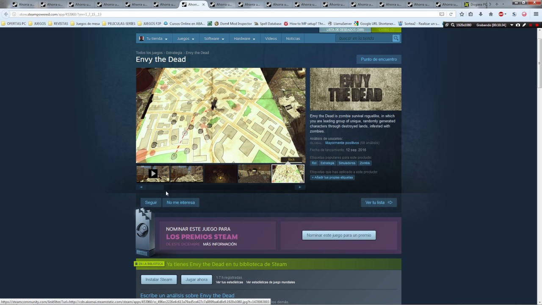
Task: Click the Adblock Plus ABP icon
Action: tap(502, 14)
